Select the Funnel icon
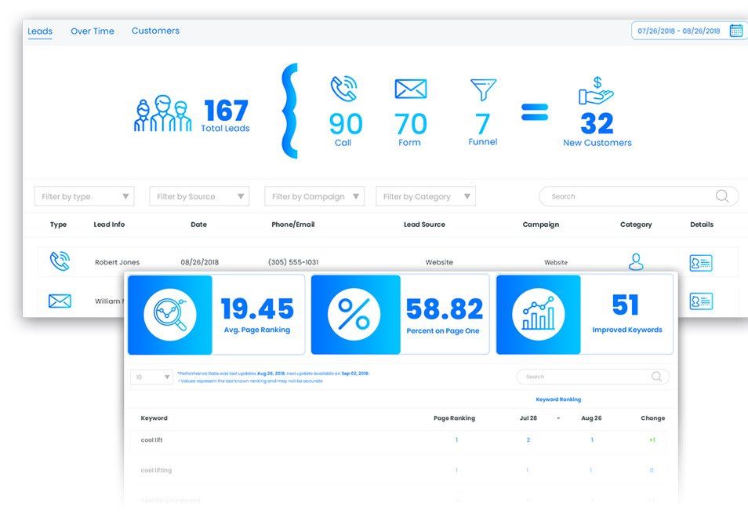 coord(483,89)
